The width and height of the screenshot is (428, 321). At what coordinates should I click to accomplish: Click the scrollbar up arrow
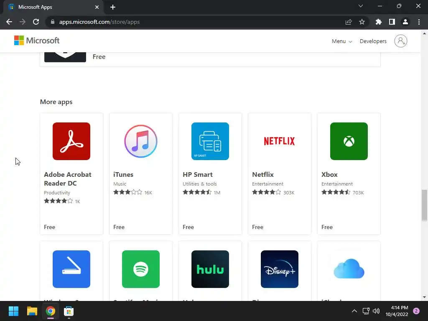click(x=424, y=33)
